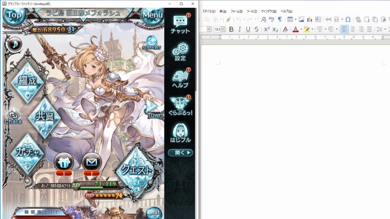Image resolution: width=390 pixels, height=219 pixels.
Task: Click the 開く expand button in sidebar
Action: pyautogui.click(x=180, y=153)
